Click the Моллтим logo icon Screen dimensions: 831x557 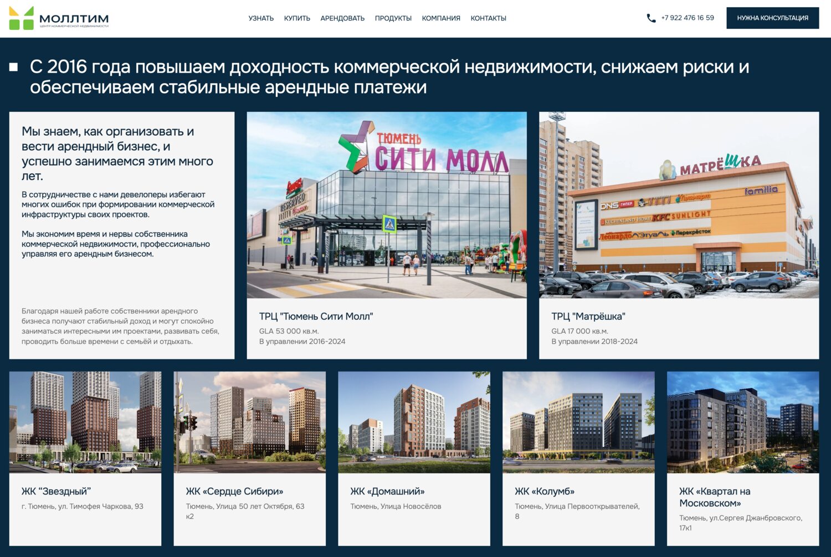22,18
